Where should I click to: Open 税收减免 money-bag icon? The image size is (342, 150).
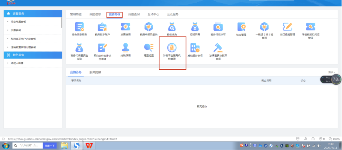tap(172, 27)
